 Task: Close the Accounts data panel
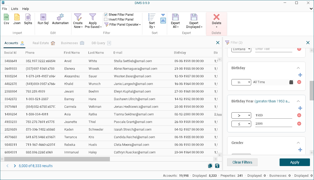pyautogui.click(x=218, y=43)
